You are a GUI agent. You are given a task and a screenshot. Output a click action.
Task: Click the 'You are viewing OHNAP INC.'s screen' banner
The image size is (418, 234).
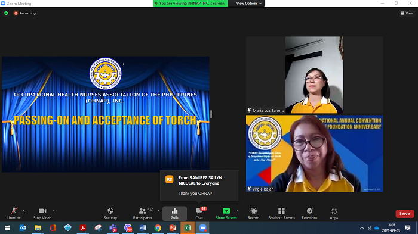190,3
